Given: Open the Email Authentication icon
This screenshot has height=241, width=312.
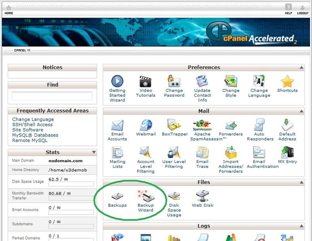Looking at the screenshot, I should coord(259,152).
